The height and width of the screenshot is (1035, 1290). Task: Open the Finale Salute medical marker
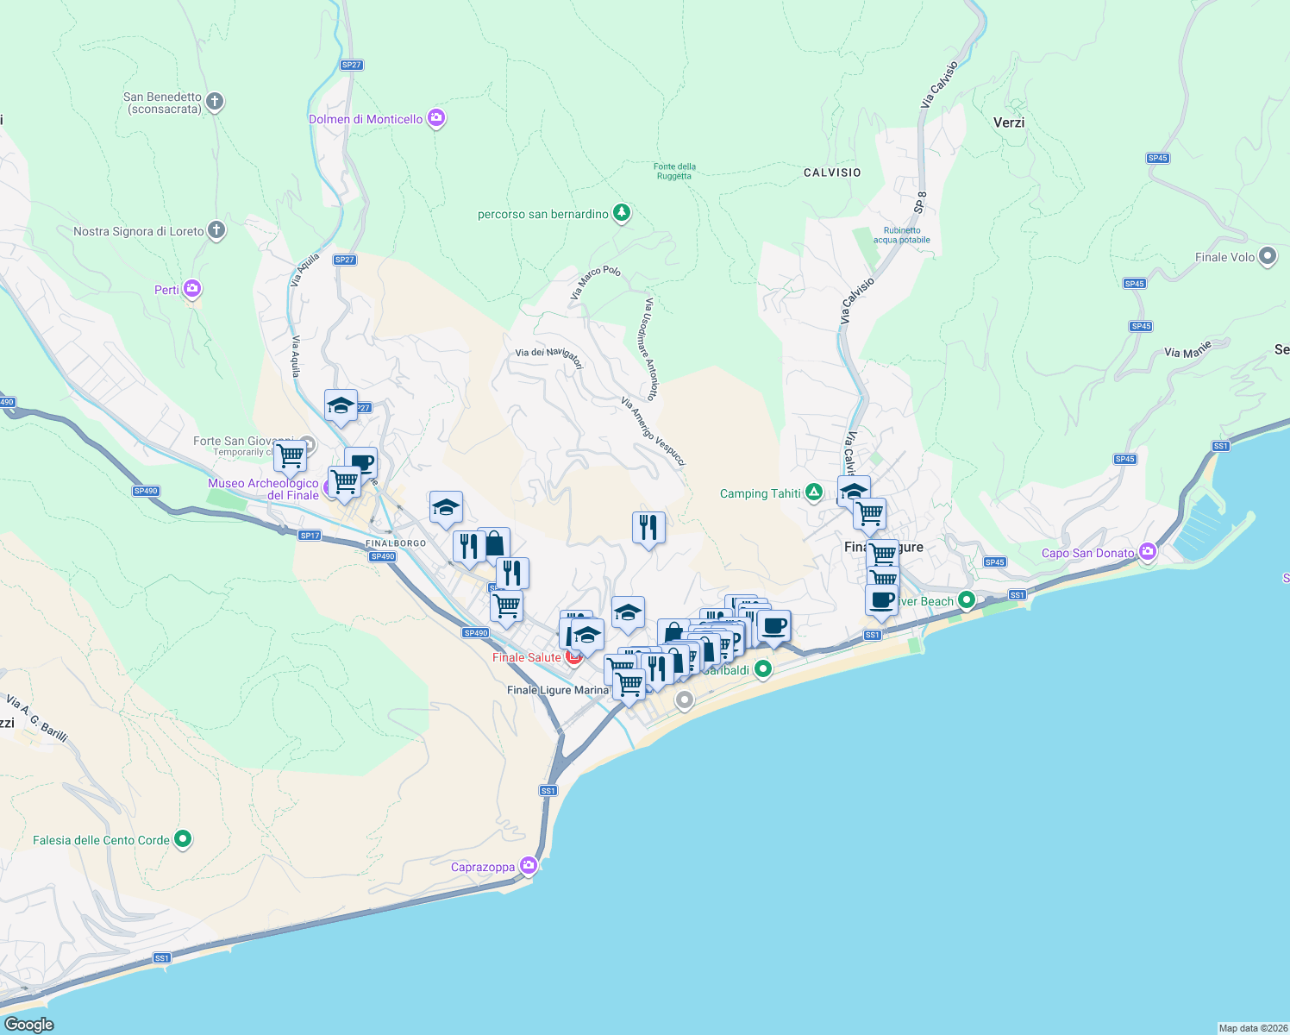pyautogui.click(x=573, y=658)
